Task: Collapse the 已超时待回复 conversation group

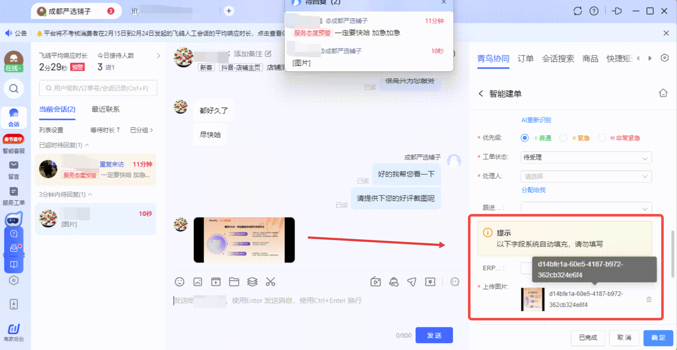Action: (87, 145)
